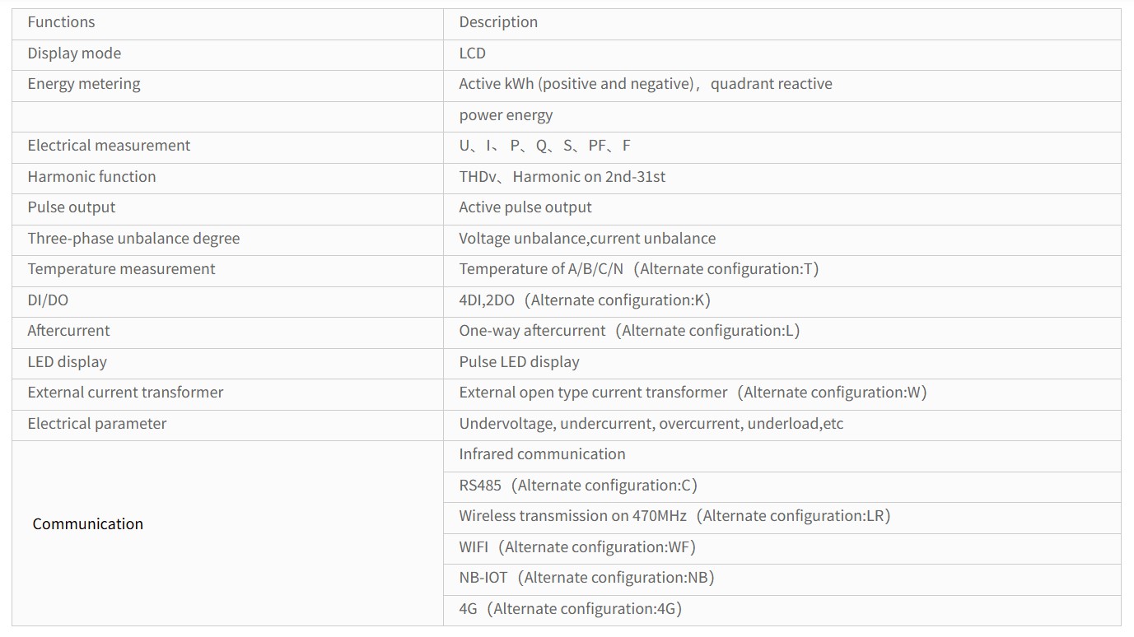Click the Functions header cell
The width and height of the screenshot is (1134, 637).
(227, 24)
